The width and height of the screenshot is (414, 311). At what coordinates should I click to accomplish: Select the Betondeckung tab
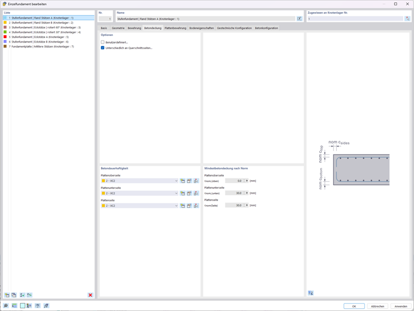[153, 28]
